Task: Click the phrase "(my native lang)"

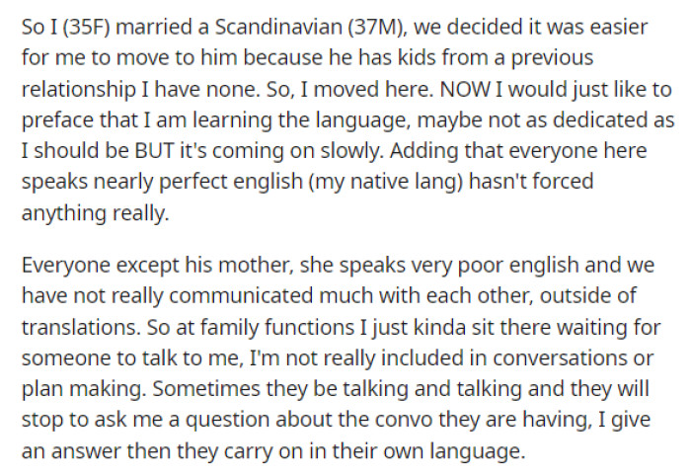Action: tap(386, 183)
